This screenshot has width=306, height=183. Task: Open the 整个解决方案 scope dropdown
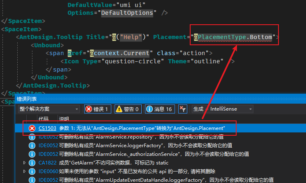coord(49,109)
